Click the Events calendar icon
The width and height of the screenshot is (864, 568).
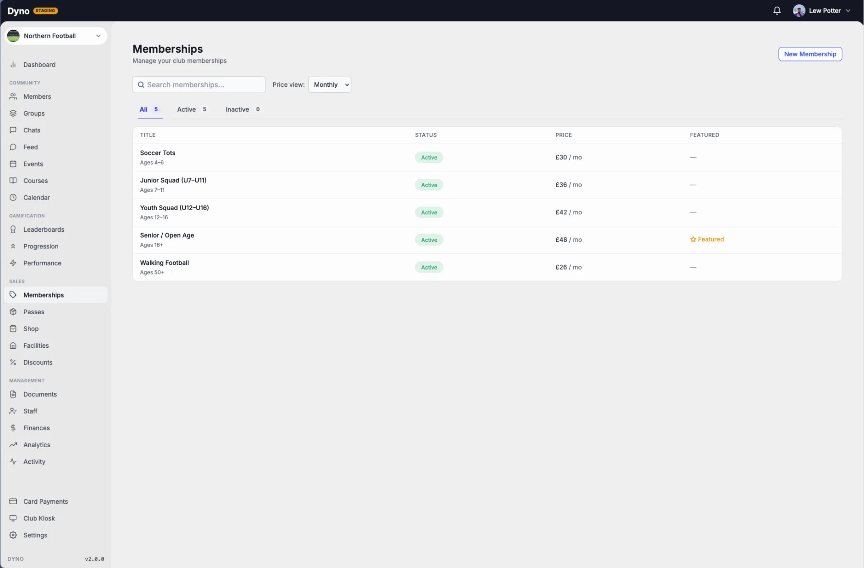[13, 164]
